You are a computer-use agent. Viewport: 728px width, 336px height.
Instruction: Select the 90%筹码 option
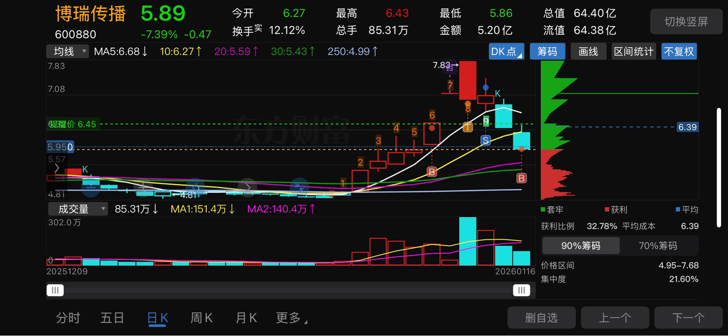click(581, 246)
